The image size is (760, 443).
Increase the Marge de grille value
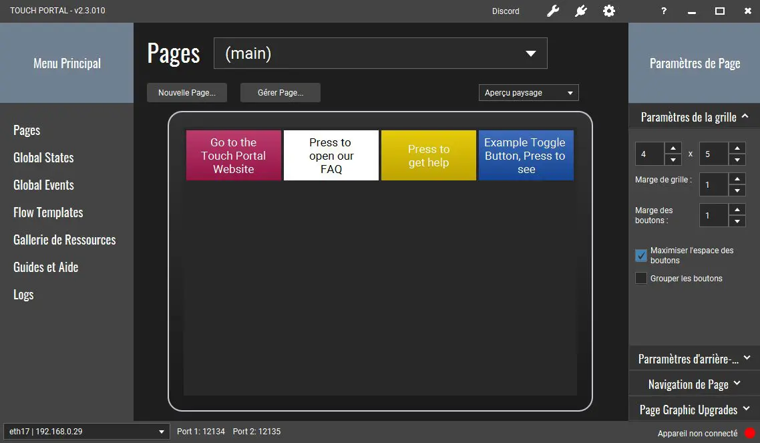point(737,179)
